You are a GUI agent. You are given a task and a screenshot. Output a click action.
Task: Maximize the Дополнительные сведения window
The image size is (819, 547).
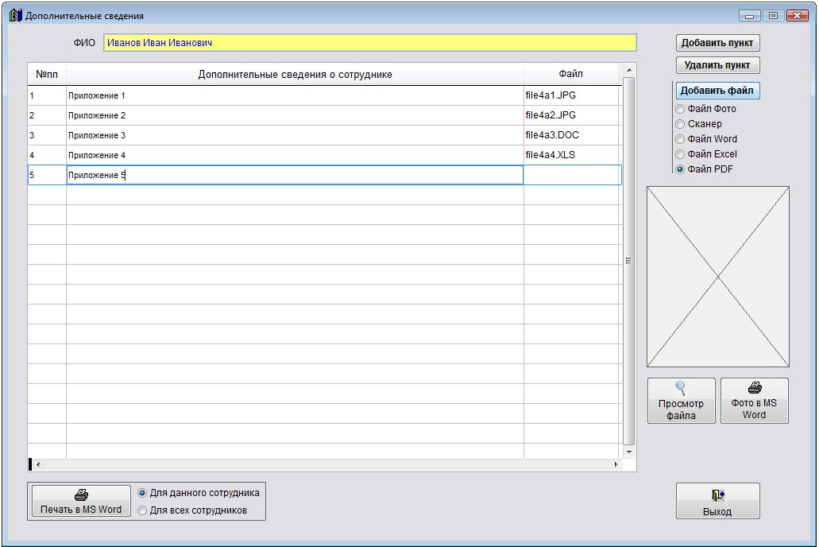coord(773,16)
